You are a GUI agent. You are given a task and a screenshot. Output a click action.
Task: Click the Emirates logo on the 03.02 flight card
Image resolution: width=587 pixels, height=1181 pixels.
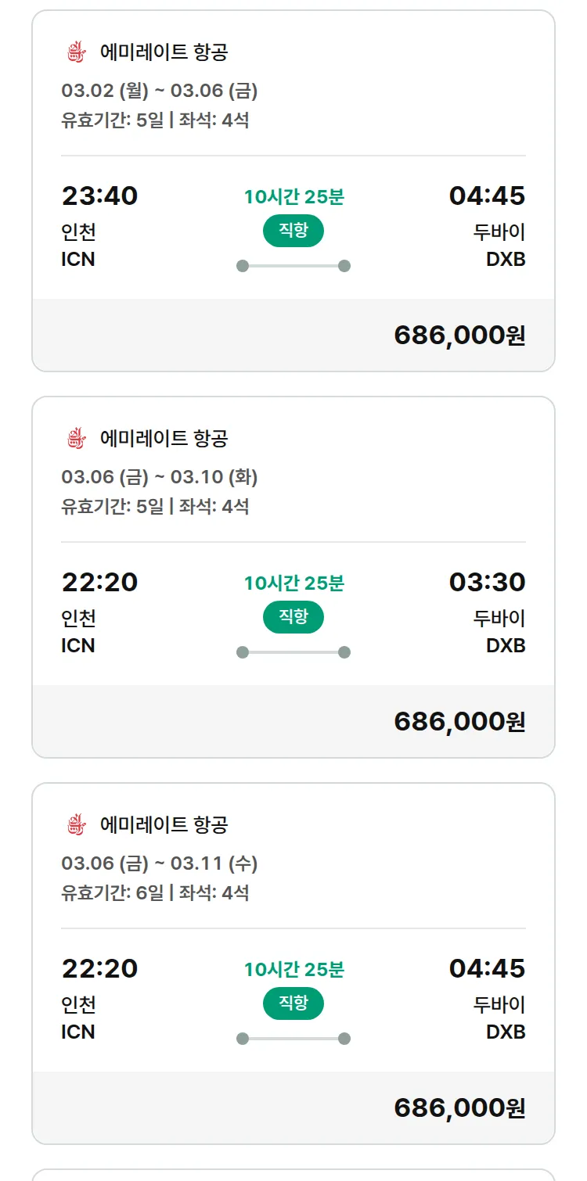(75, 52)
